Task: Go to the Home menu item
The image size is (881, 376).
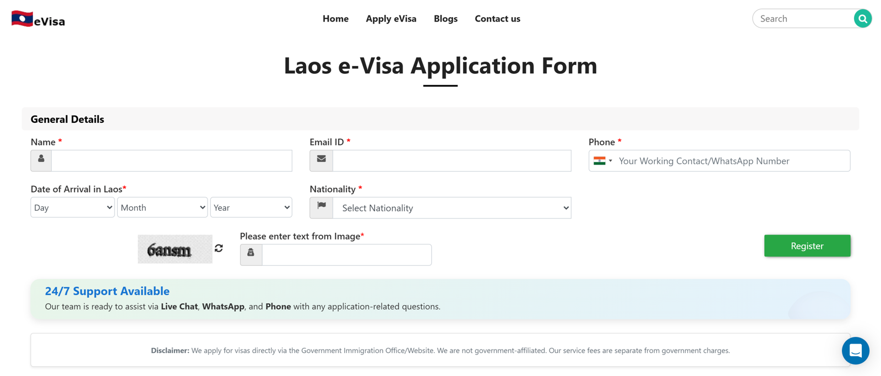Action: pos(335,19)
